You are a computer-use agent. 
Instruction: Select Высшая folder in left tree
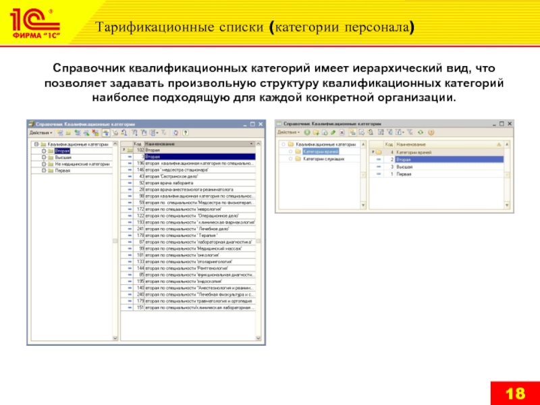coord(63,157)
